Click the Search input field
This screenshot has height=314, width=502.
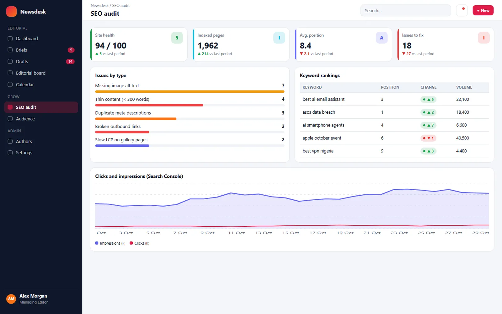406,10
